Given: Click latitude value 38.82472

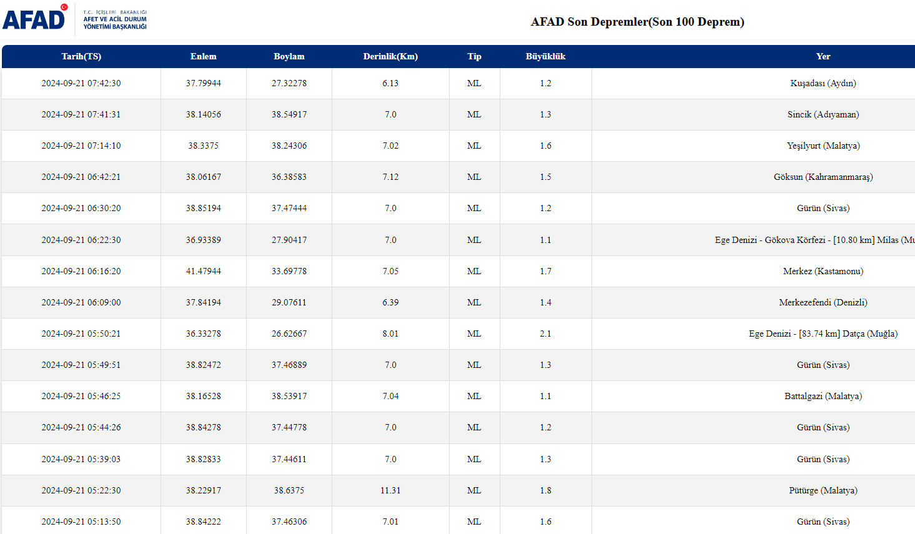Looking at the screenshot, I should point(204,365).
